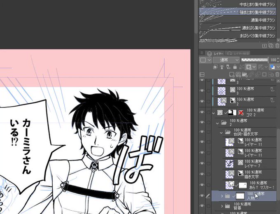Select the 濃まばら集中線ブラシ brush
The width and height of the screenshot is (280, 214).
(237, 28)
